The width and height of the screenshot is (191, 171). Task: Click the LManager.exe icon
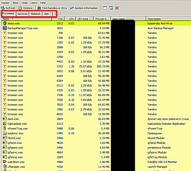[x=5, y=167]
